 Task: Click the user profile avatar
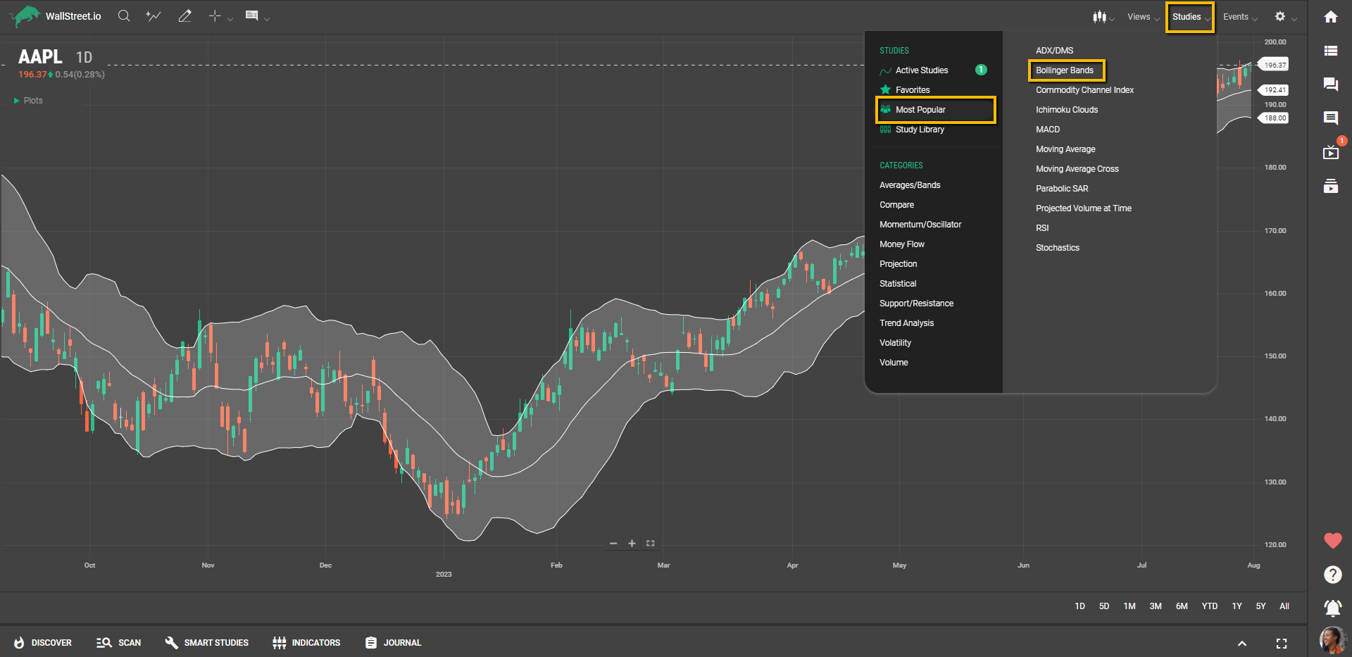click(x=1331, y=640)
